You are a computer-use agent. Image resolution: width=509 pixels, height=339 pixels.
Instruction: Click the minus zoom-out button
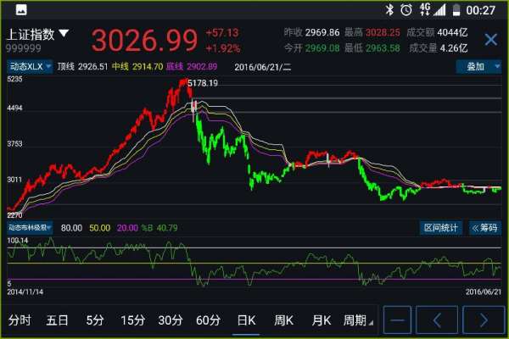(398, 320)
